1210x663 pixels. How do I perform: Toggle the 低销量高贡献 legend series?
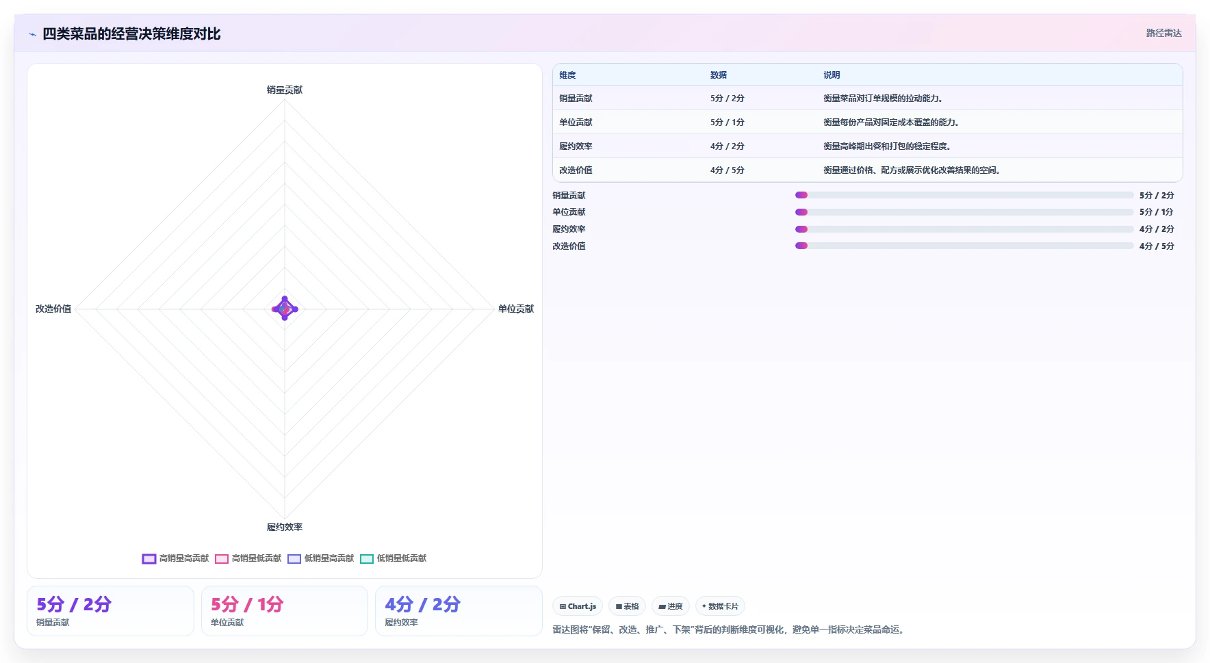tap(320, 558)
